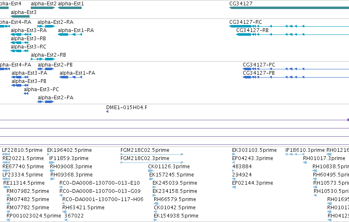The width and height of the screenshot is (349, 222).
Task: Click the alpha-Est3-RA transcript
Action: [21, 34]
